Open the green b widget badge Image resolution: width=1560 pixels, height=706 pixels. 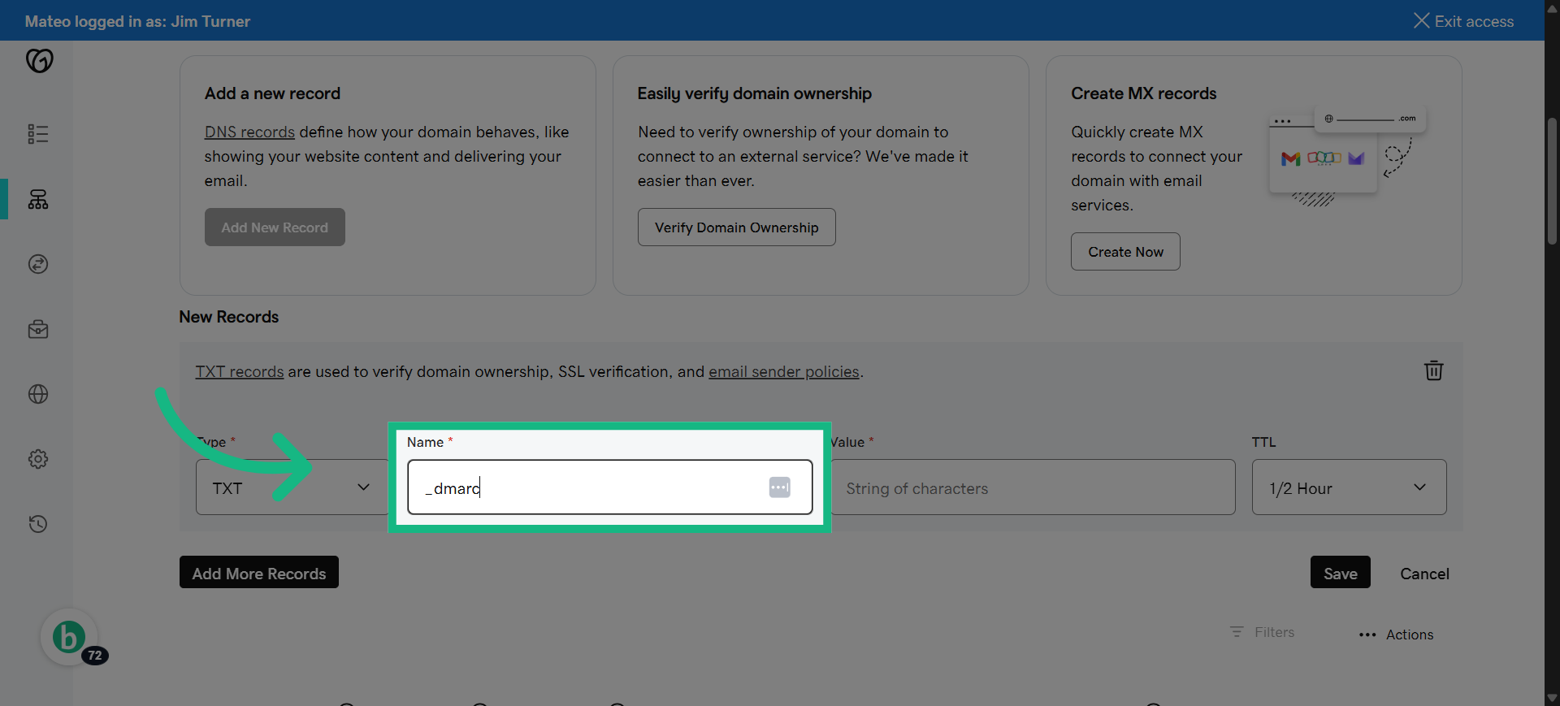pos(70,638)
